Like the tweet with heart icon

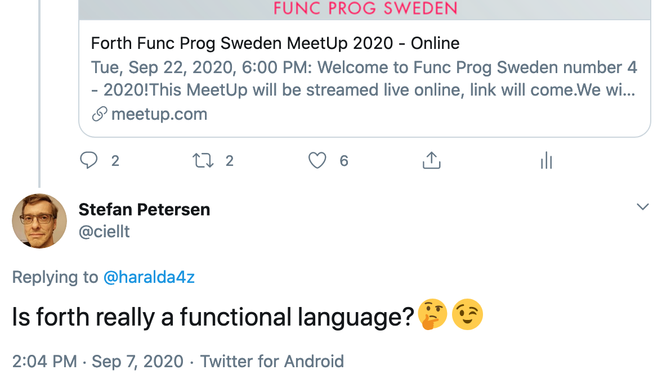[x=317, y=161]
